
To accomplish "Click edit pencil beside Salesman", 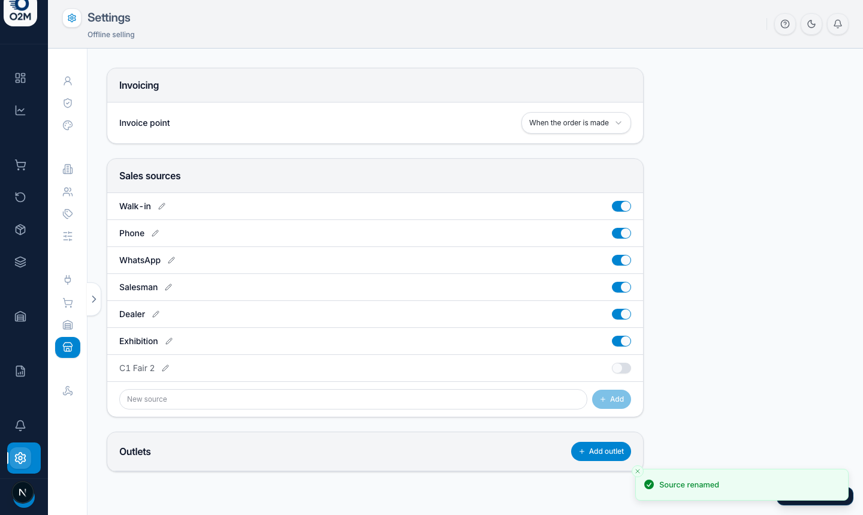I will coord(168,287).
